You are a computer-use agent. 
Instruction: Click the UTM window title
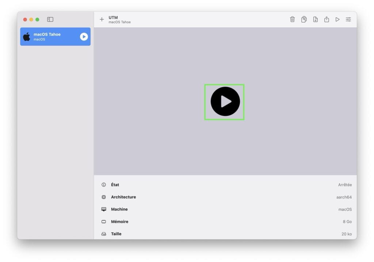(113, 18)
